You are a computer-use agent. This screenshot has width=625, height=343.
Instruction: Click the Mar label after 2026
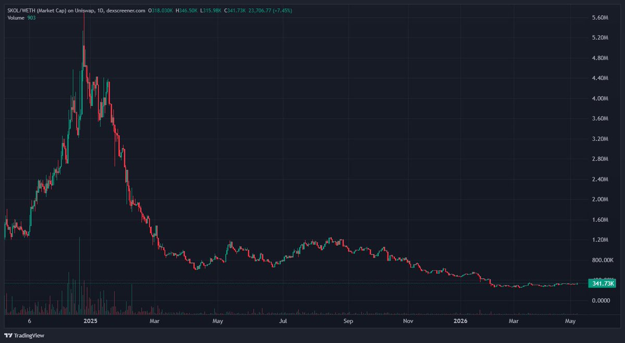pos(514,322)
